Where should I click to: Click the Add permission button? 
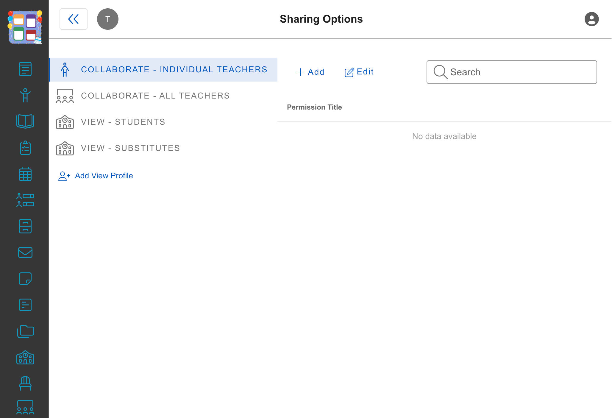(x=310, y=72)
